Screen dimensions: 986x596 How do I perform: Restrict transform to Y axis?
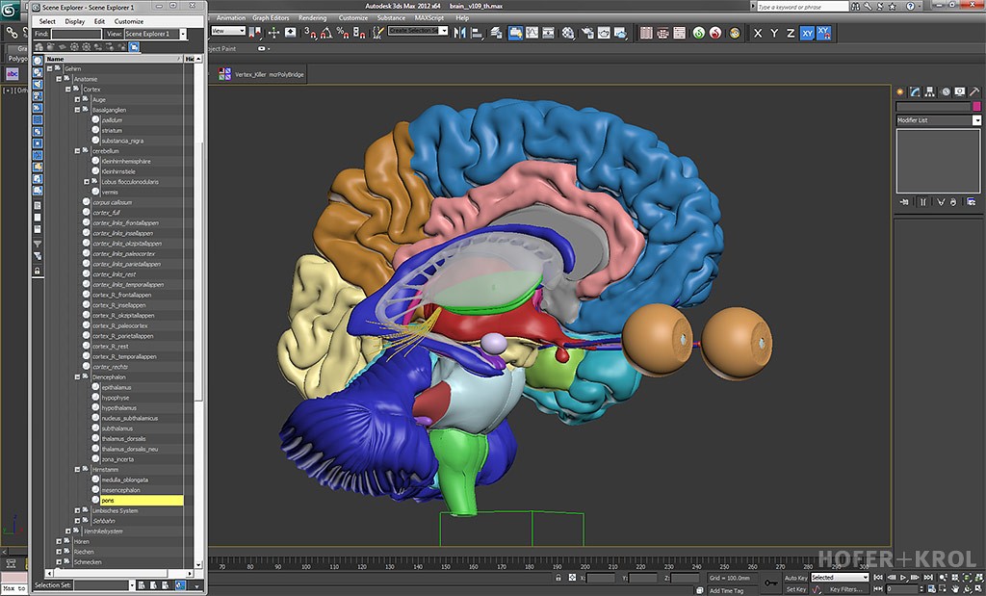coord(774,34)
